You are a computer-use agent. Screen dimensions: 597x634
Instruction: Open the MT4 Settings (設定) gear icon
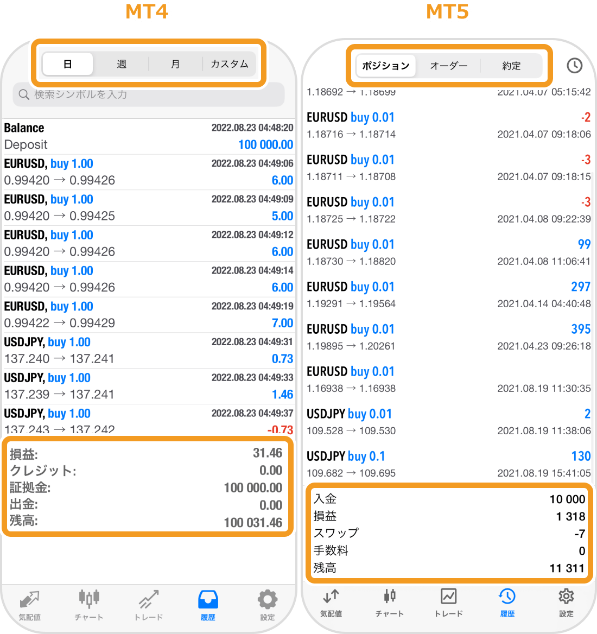point(268,599)
